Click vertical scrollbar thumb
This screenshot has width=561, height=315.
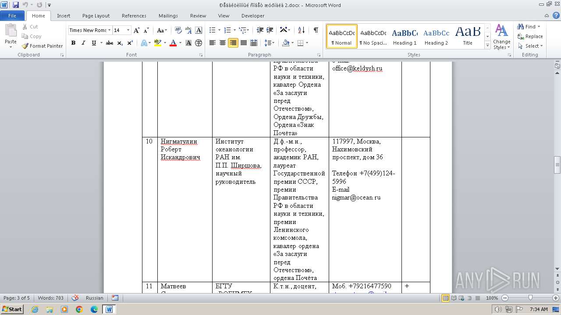pos(557,165)
